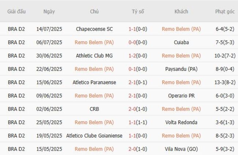Select the Giải đấu column header
The height and width of the screenshot is (155, 238).
click(x=16, y=12)
